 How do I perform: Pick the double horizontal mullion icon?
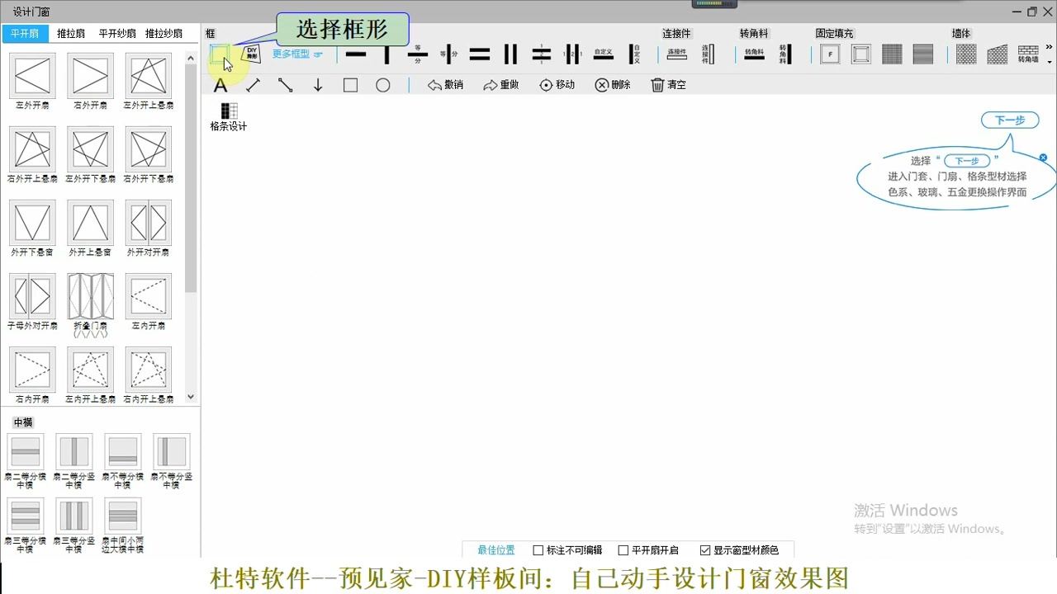click(480, 54)
